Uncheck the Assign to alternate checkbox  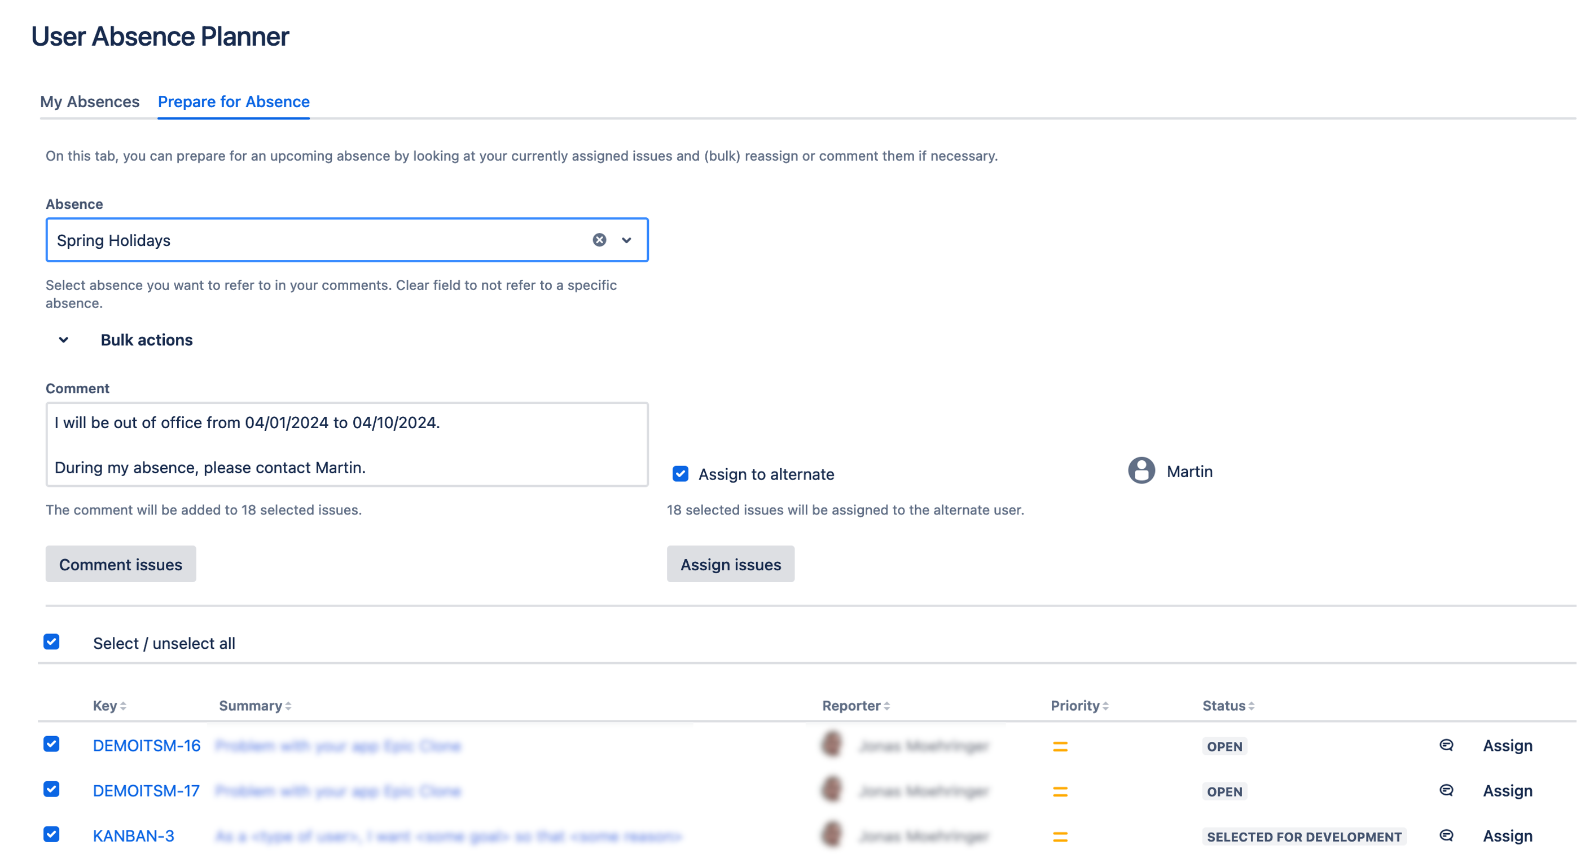pos(680,474)
